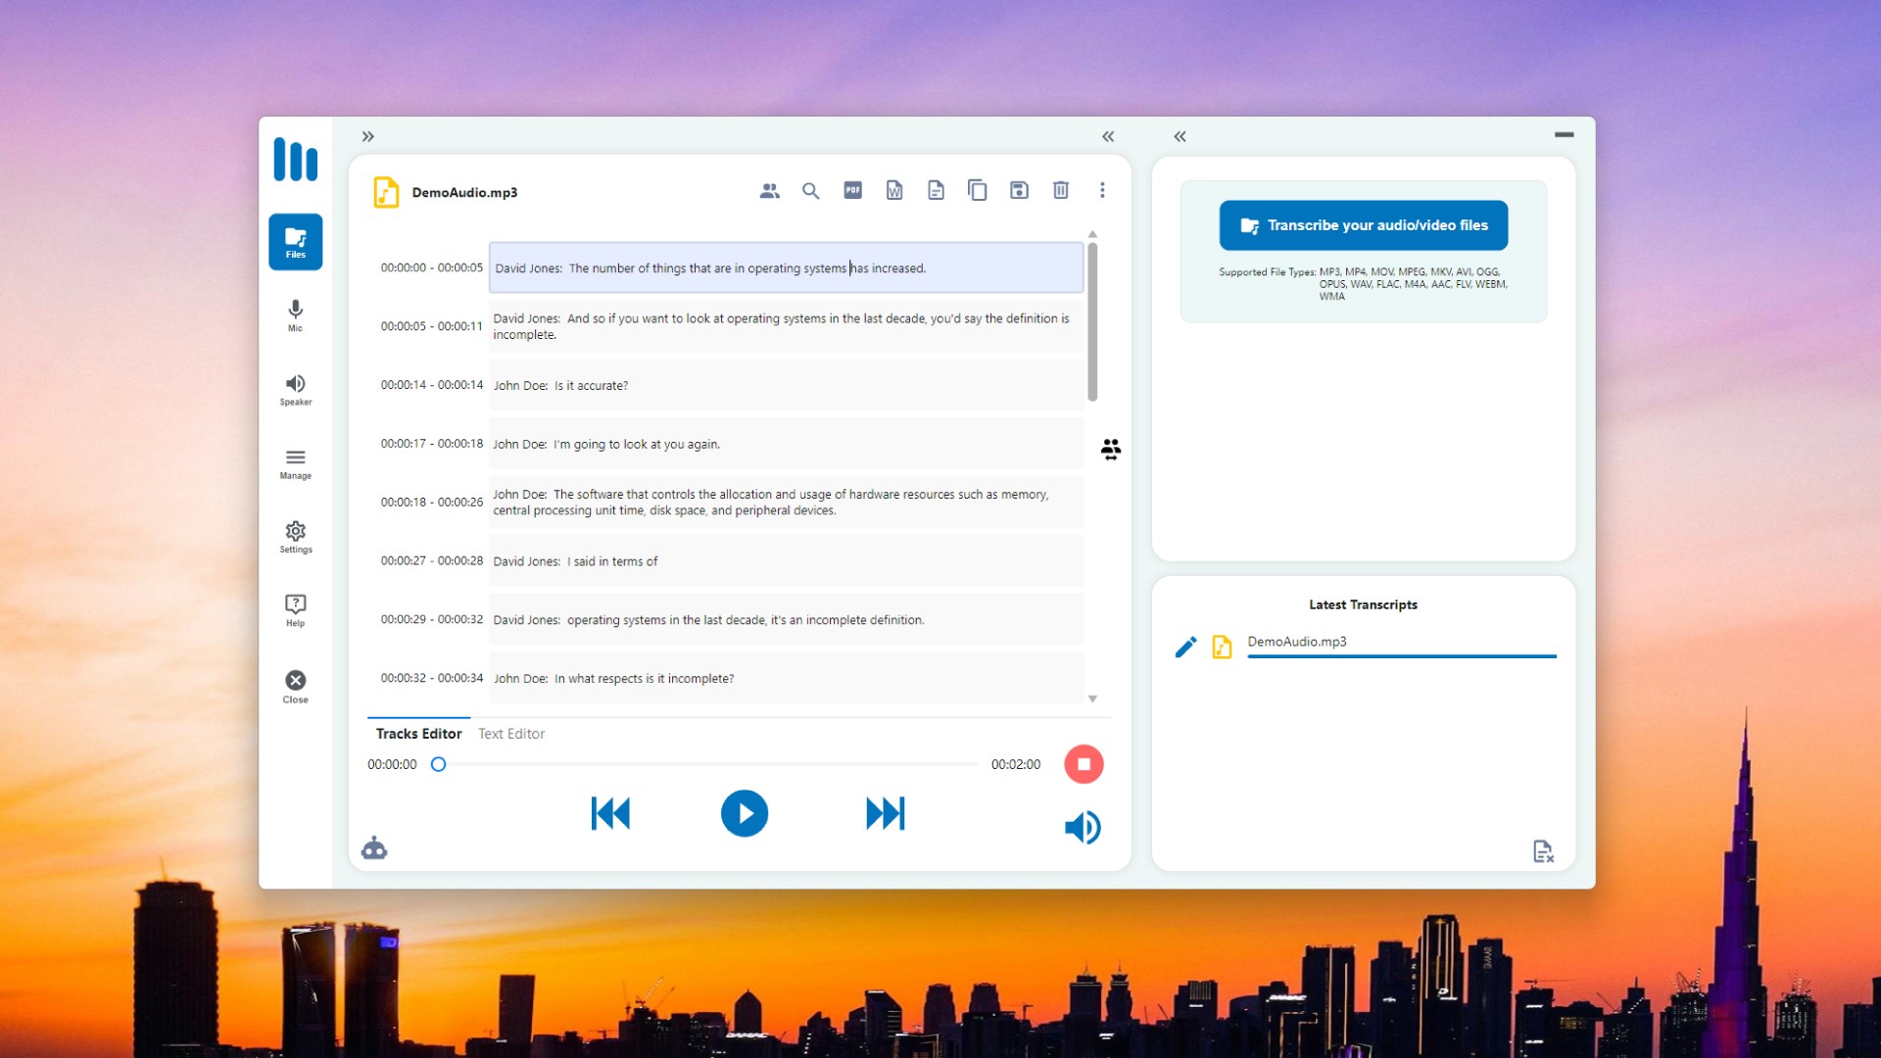Toggle the playback volume speaker icon
This screenshot has width=1881, height=1058.
(1083, 828)
